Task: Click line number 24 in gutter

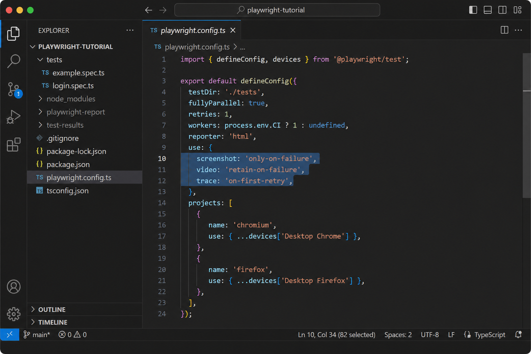Action: [x=162, y=314]
